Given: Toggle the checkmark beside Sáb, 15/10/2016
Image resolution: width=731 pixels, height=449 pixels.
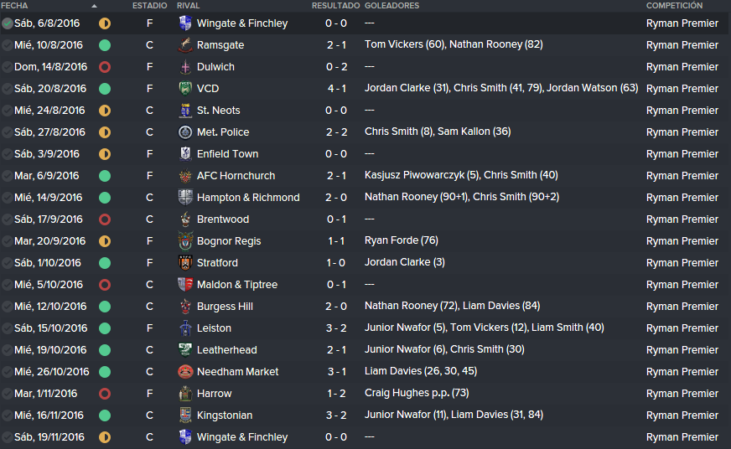Looking at the screenshot, I should pyautogui.click(x=7, y=328).
